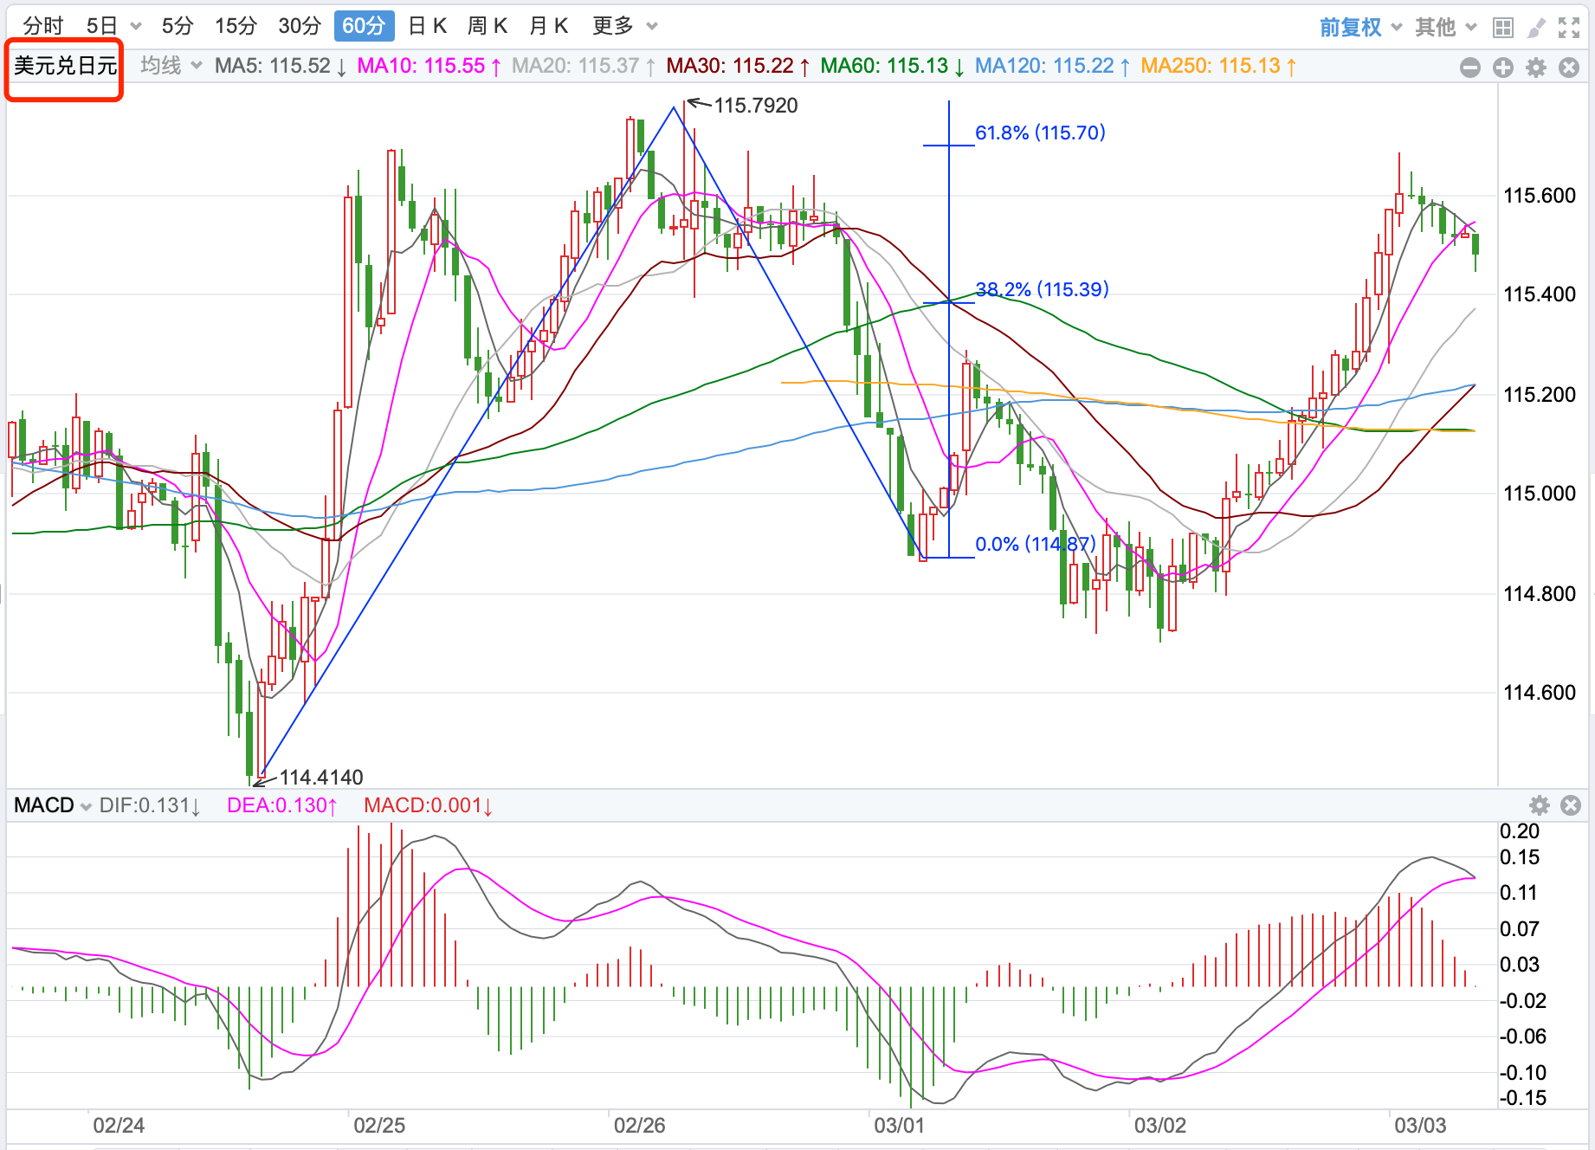Click the DIF:0.131 value label
The height and width of the screenshot is (1150, 1595).
(150, 805)
